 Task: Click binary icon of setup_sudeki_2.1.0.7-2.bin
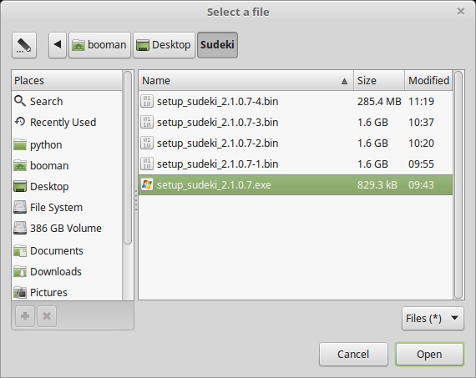tap(147, 144)
